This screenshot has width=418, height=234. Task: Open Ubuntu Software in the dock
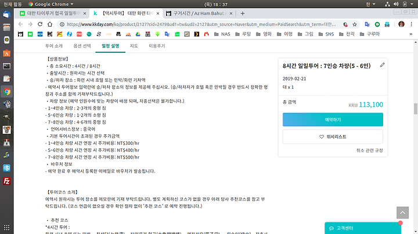click(x=6, y=53)
